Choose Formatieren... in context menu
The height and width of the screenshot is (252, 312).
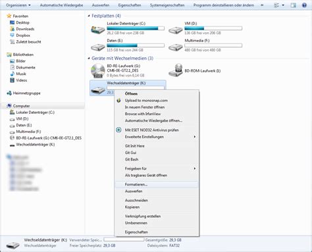pos(157,184)
